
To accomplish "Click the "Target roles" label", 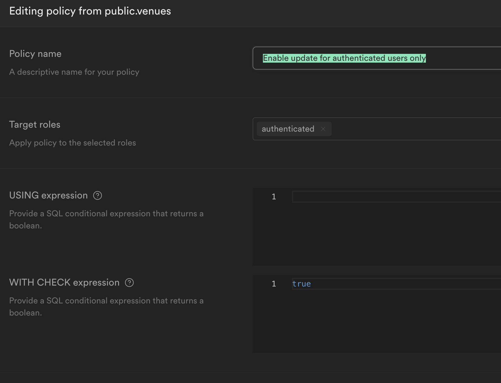I will pyautogui.click(x=35, y=125).
